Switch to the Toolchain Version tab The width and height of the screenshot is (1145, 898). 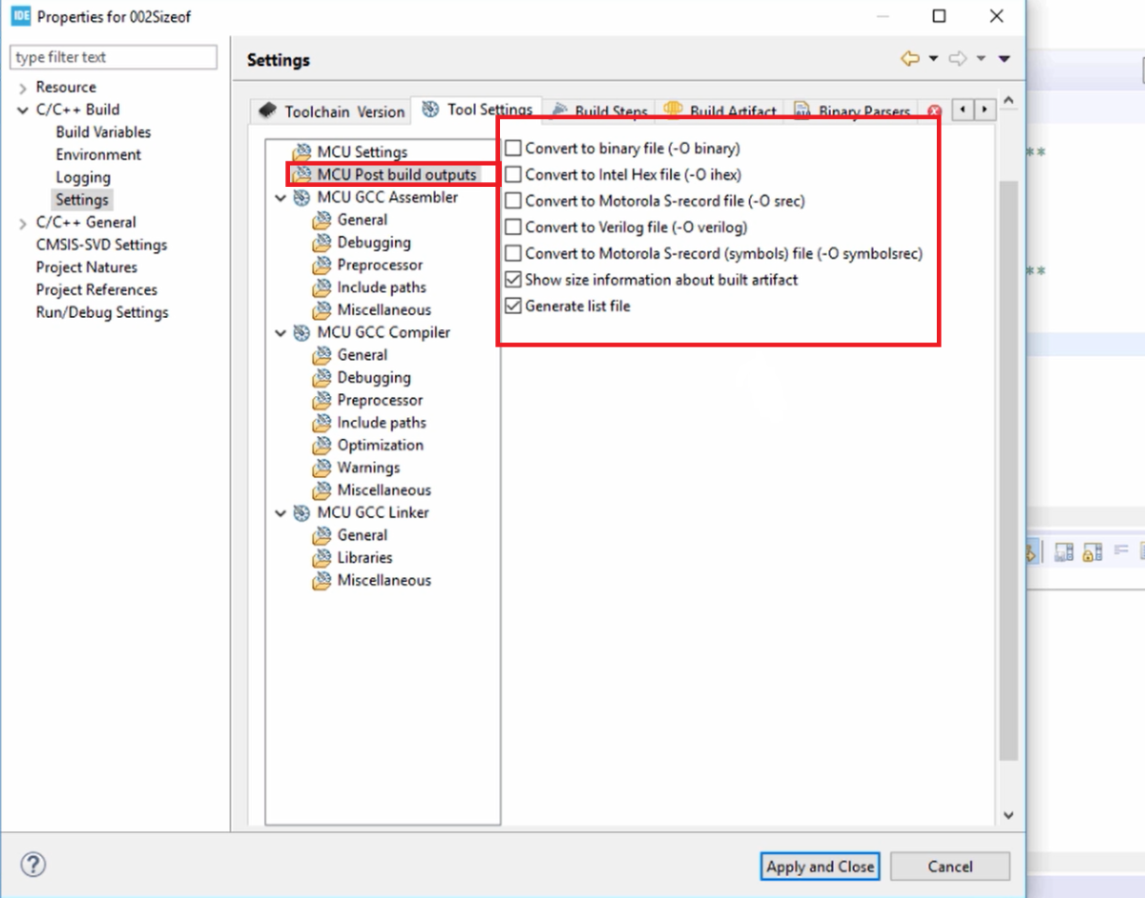coord(331,111)
